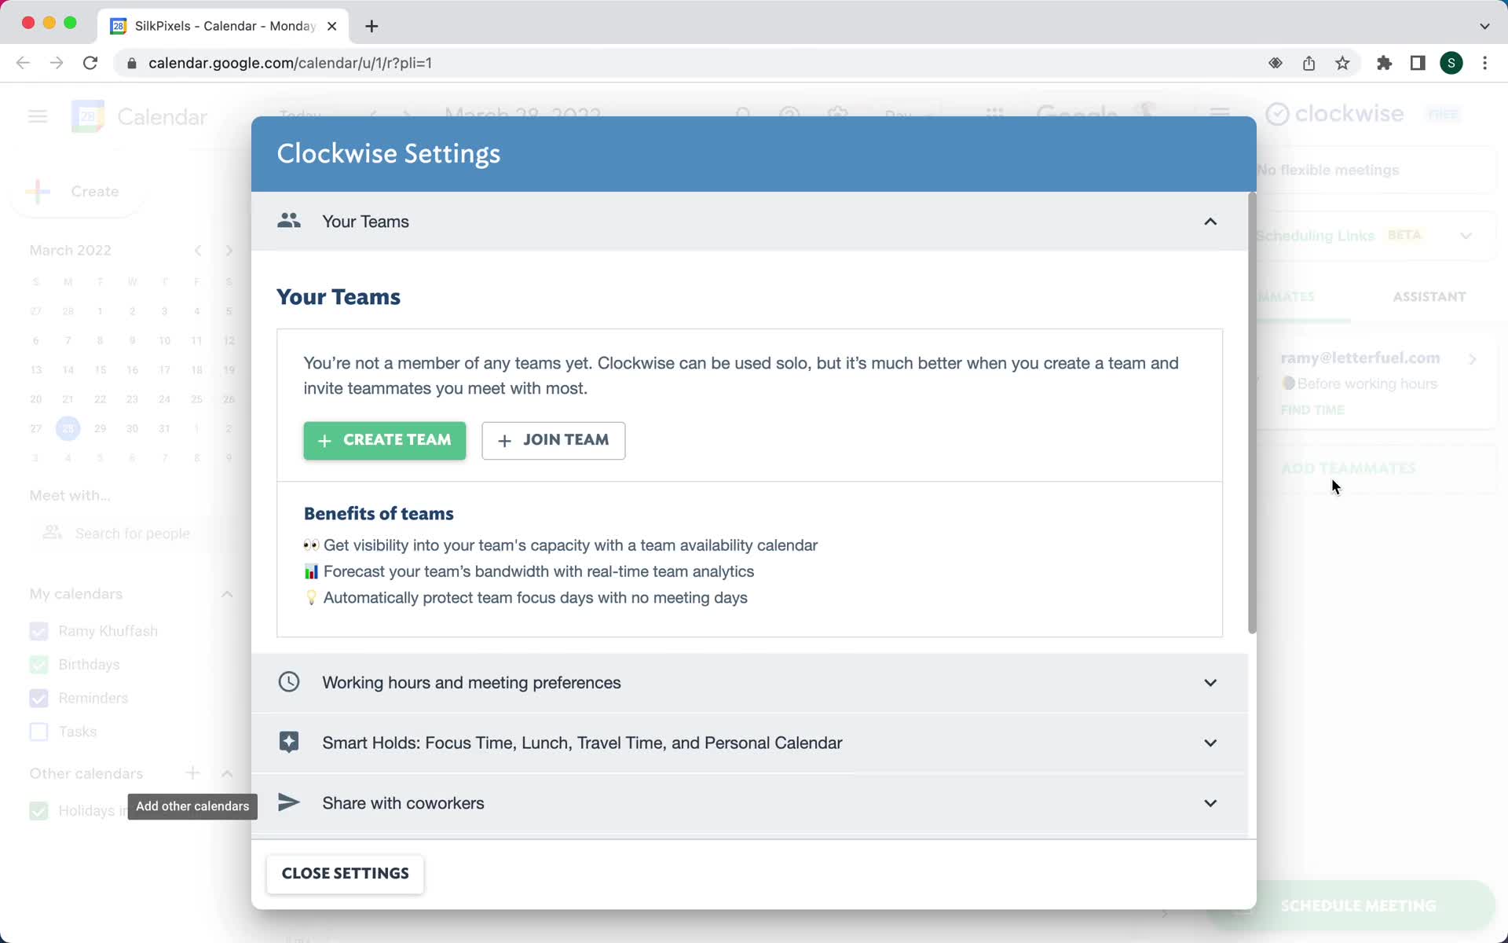The width and height of the screenshot is (1508, 943).
Task: Select March 29 in the mini calendar
Action: click(x=101, y=428)
